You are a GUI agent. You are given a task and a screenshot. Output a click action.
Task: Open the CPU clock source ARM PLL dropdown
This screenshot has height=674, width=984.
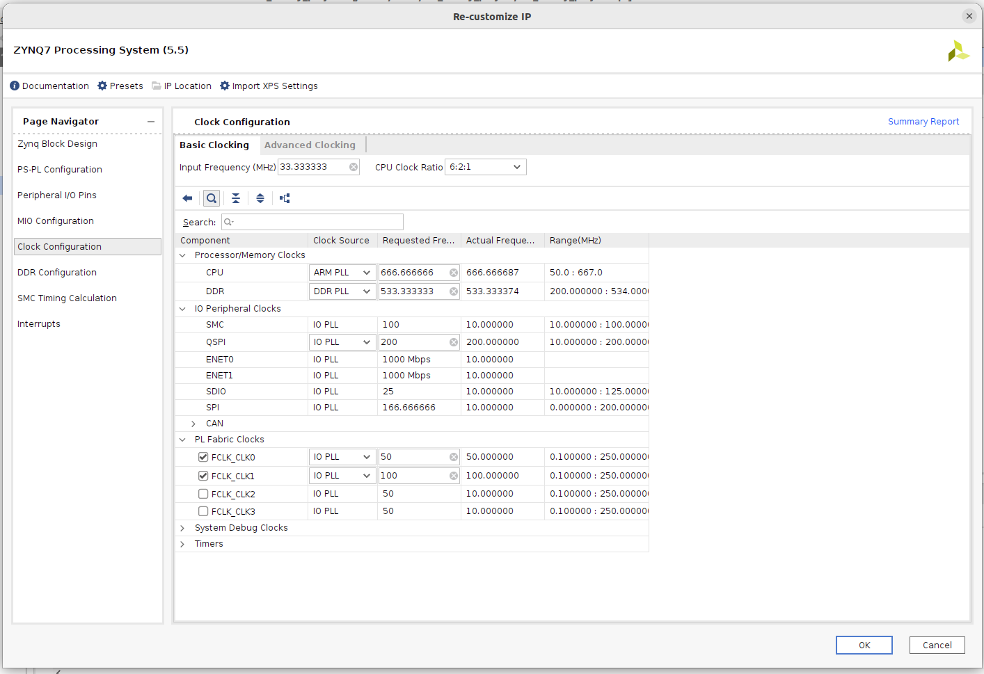point(342,273)
